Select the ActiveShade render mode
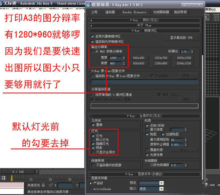 pyautogui.click(x=91, y=189)
